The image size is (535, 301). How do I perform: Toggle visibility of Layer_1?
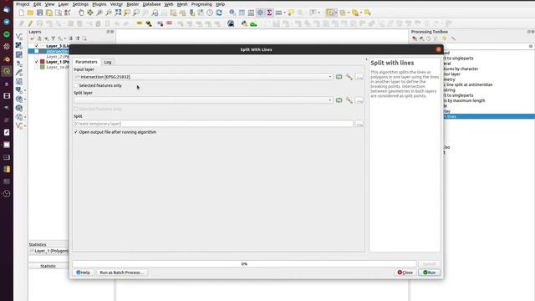[x=37, y=62]
